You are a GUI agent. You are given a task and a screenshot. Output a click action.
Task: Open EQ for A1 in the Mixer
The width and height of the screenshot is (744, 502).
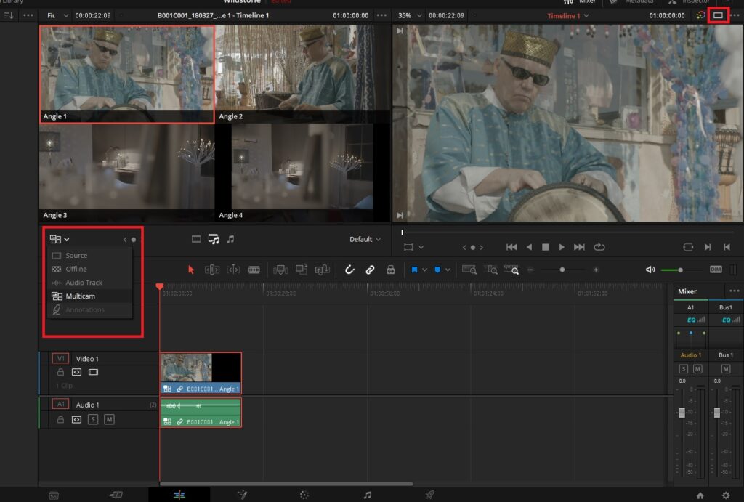(x=692, y=320)
